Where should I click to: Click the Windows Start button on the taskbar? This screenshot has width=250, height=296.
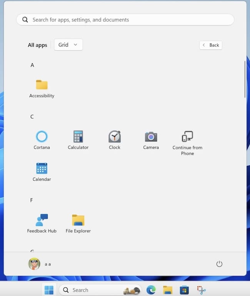pos(49,290)
